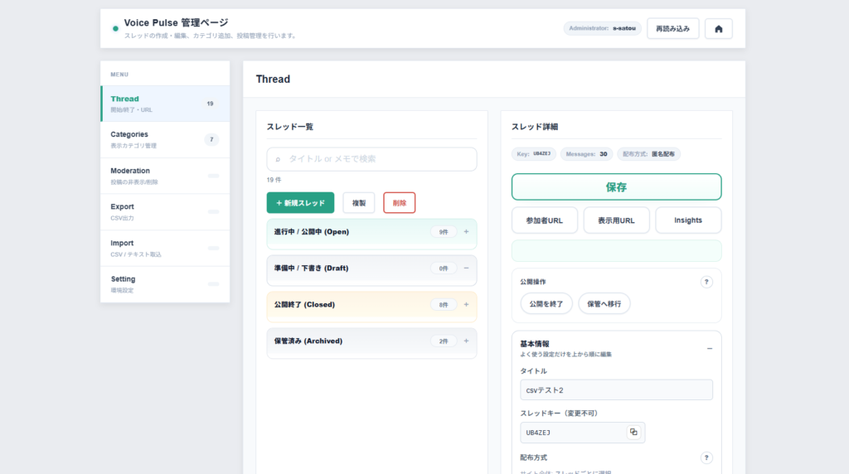Click the 8件 count in Closed group
Screen dimensions: 849x474
click(x=444, y=305)
